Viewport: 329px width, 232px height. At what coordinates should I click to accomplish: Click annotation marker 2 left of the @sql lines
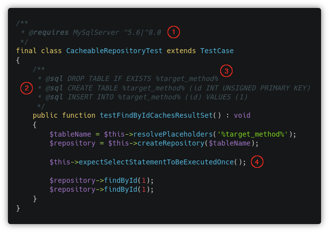[x=26, y=88]
